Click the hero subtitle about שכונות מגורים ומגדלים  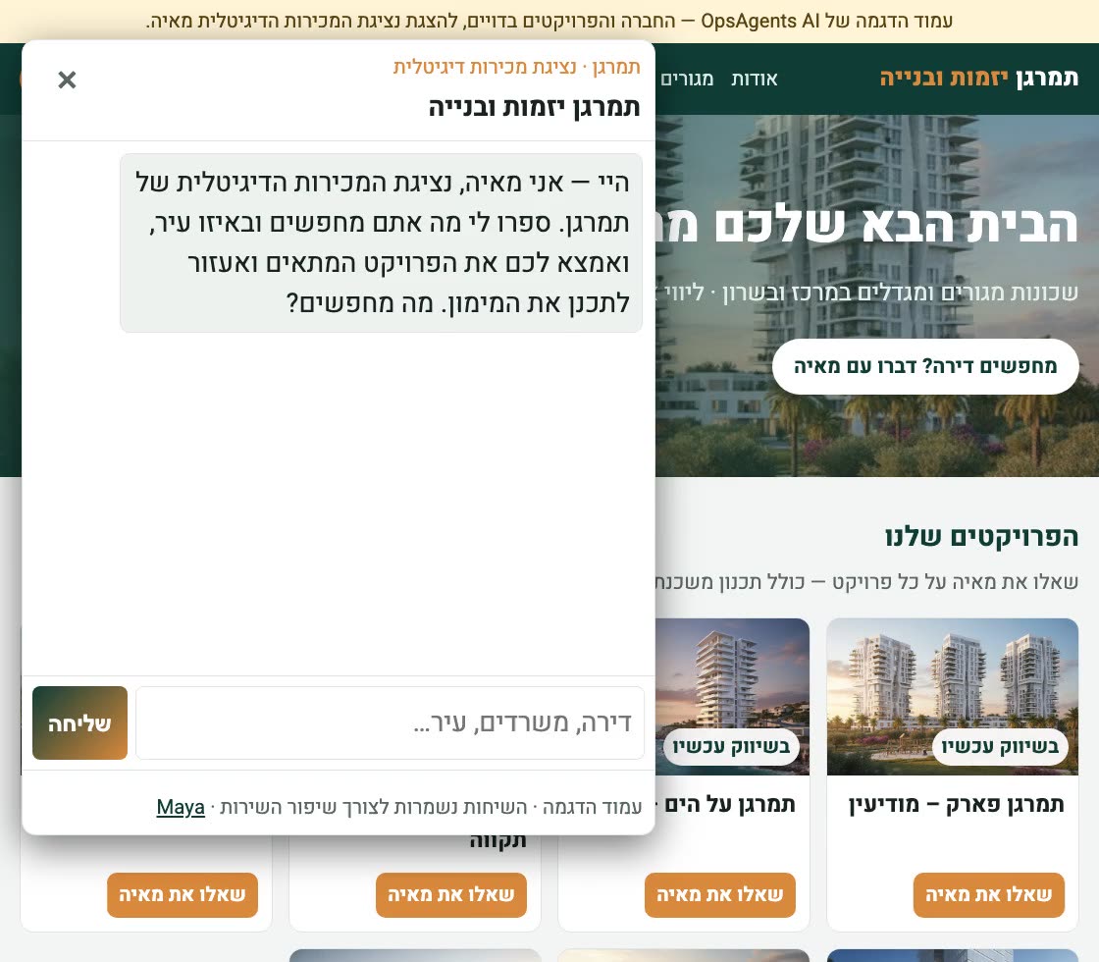pos(867,293)
